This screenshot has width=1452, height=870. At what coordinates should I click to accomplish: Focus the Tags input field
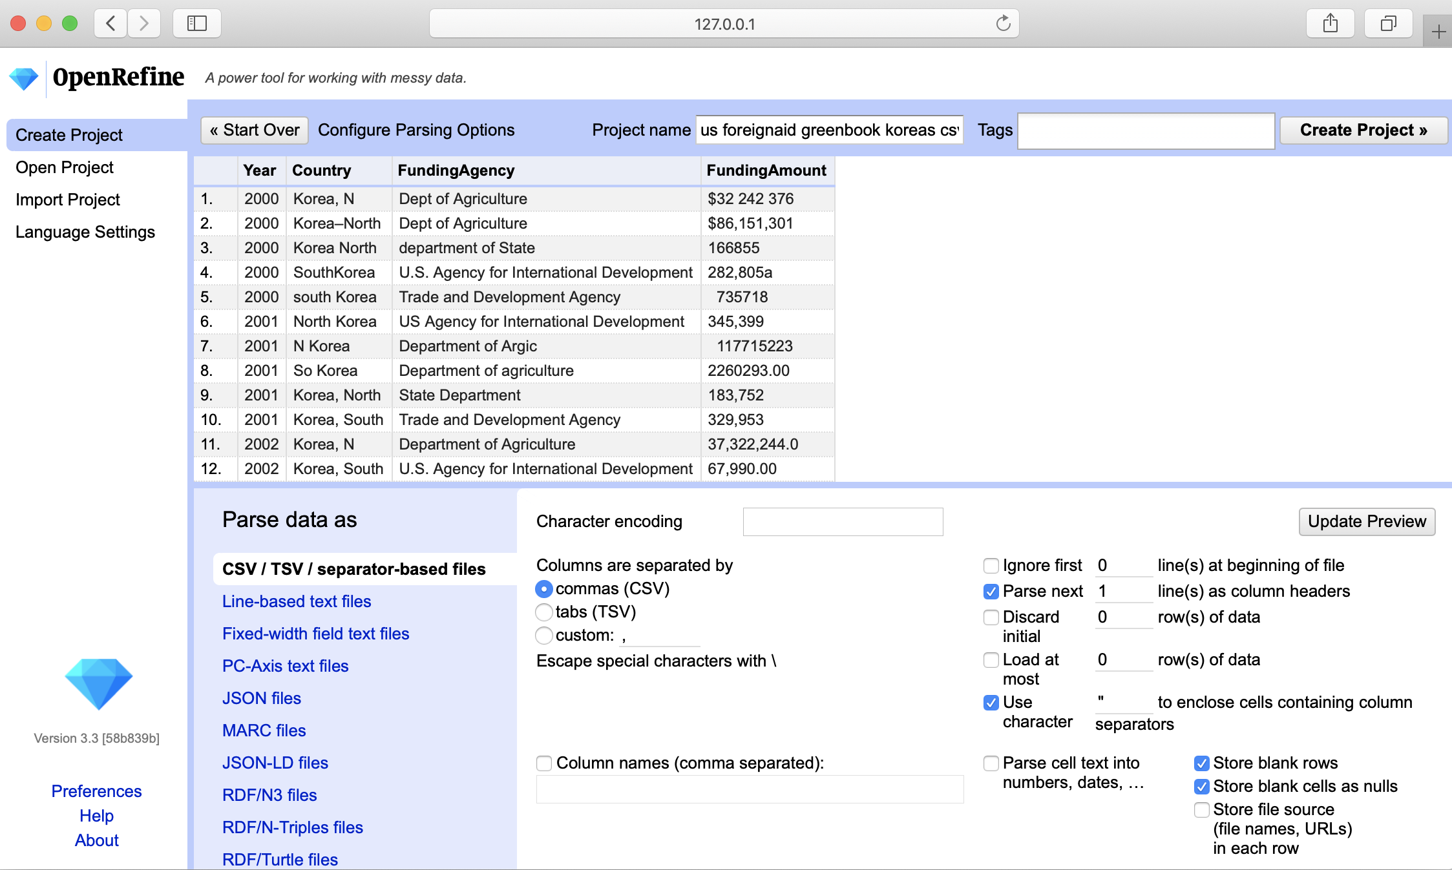[1146, 130]
